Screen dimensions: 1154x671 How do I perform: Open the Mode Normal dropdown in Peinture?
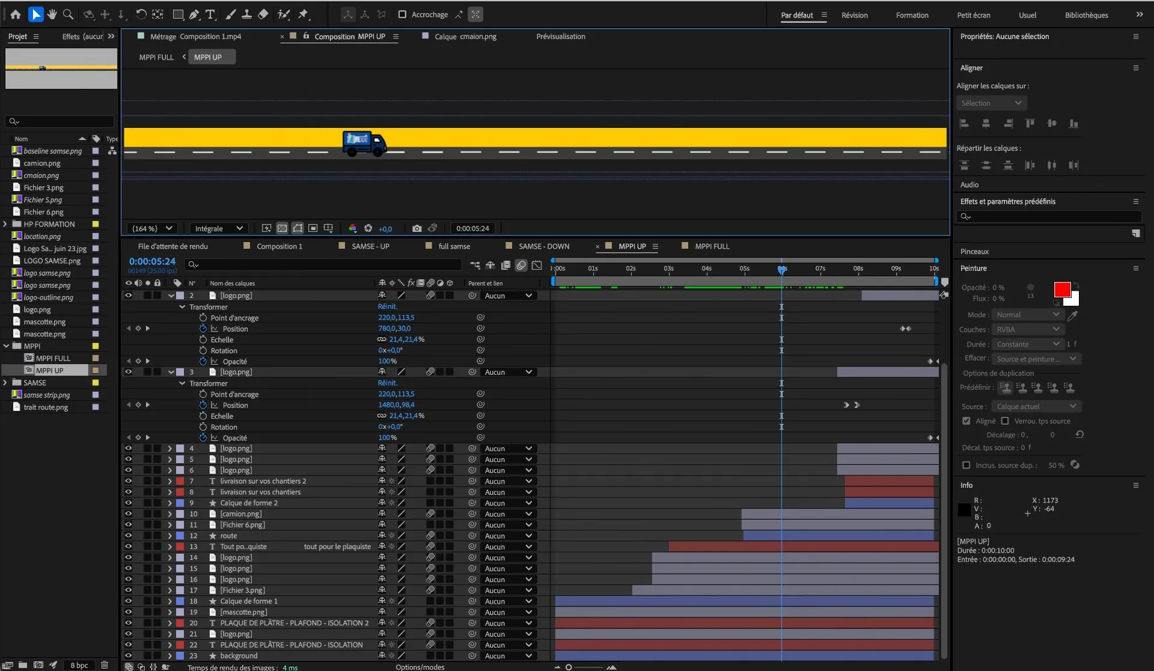[x=1027, y=315]
